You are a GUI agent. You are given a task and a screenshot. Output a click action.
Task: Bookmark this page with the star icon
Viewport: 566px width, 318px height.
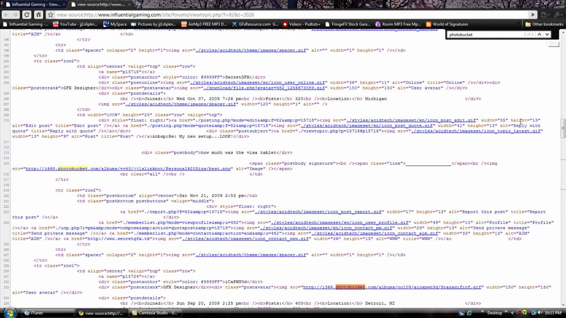point(50,15)
